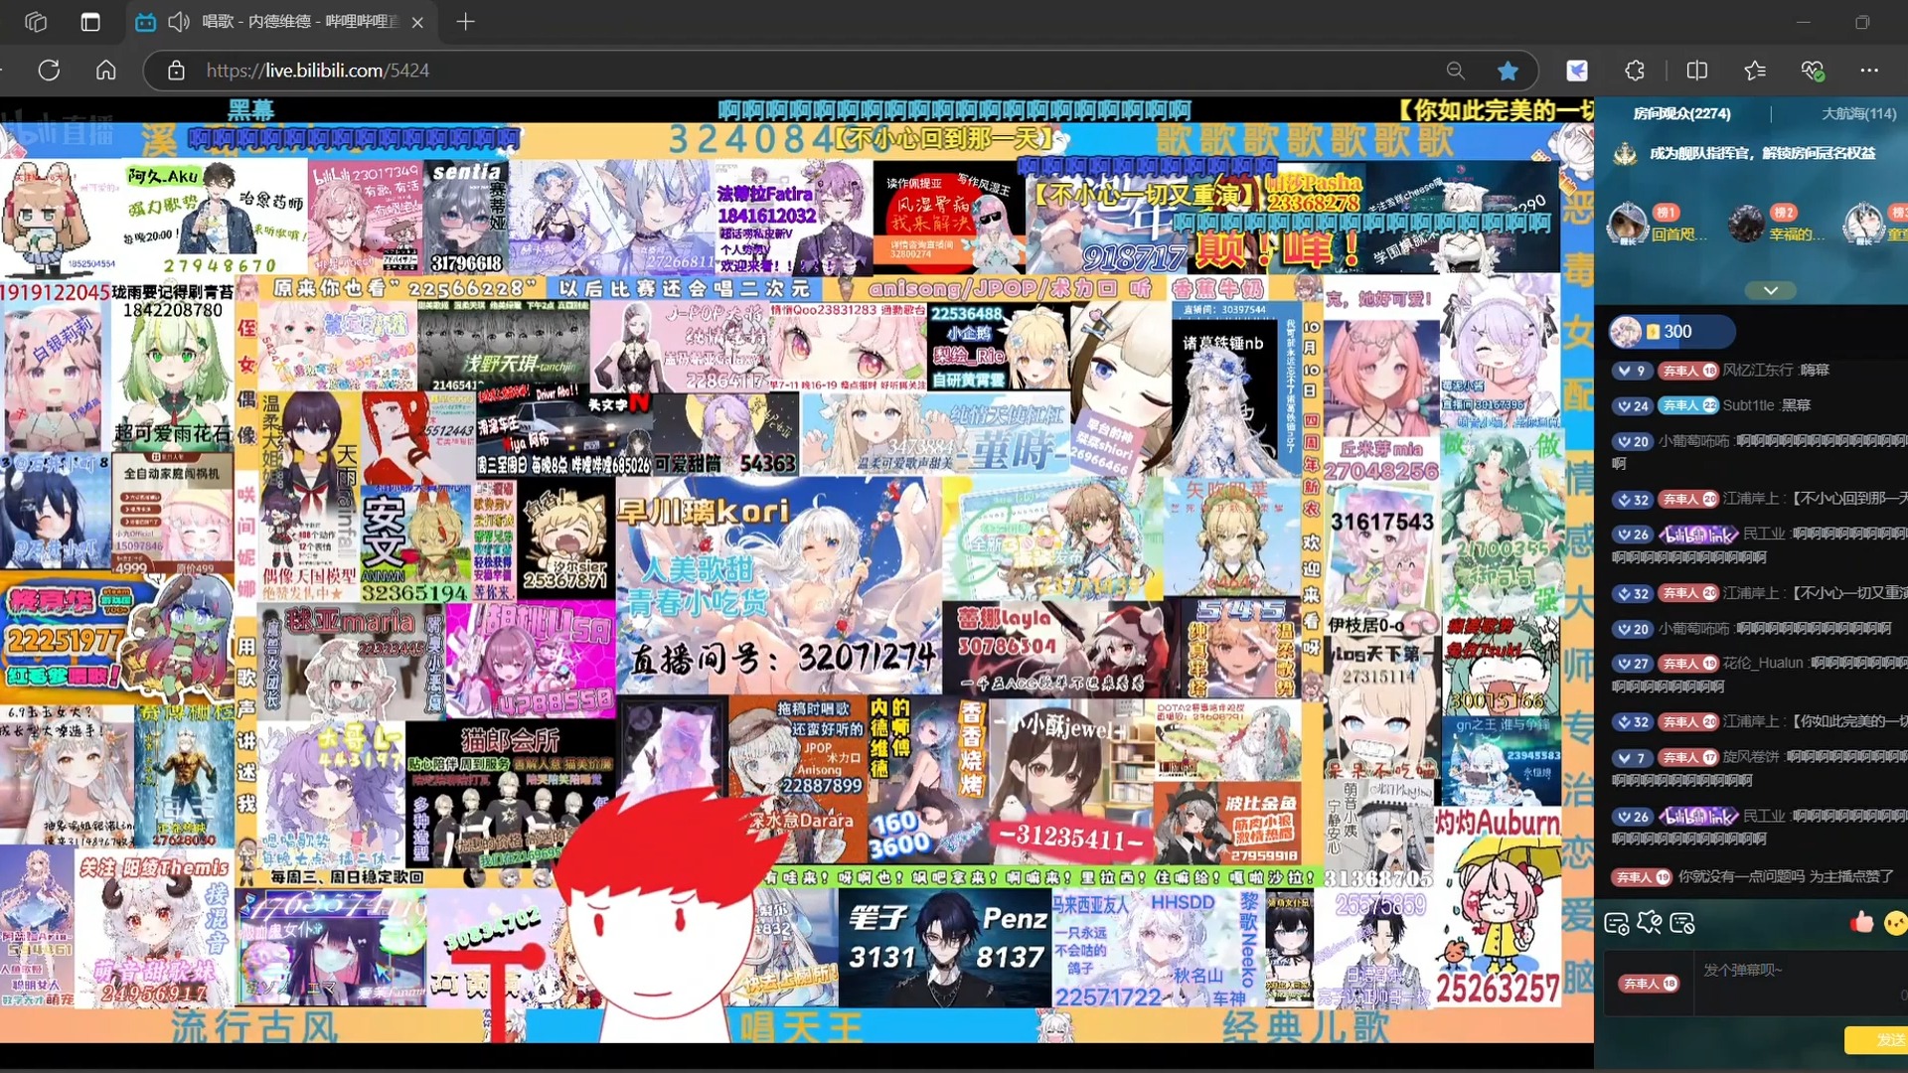Open 榜1 viewer 回首... avatar
This screenshot has width=1908, height=1073.
coord(1628,223)
